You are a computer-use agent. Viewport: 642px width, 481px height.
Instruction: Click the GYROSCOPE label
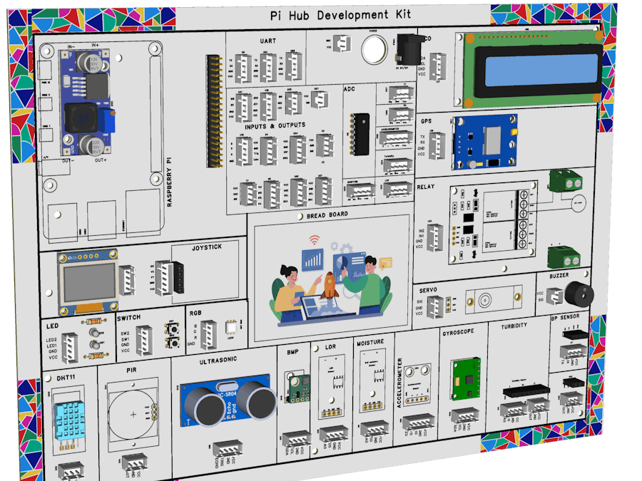click(458, 332)
